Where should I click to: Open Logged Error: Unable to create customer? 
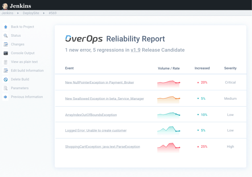96,130
